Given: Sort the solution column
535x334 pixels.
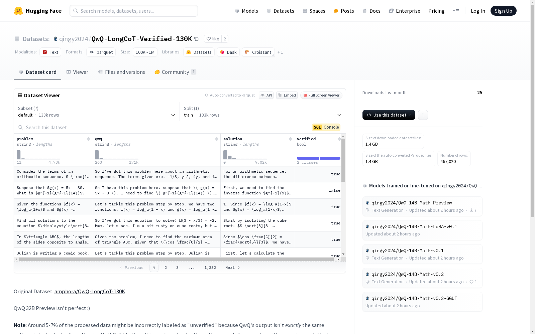Looking at the screenshot, I should pyautogui.click(x=290, y=139).
